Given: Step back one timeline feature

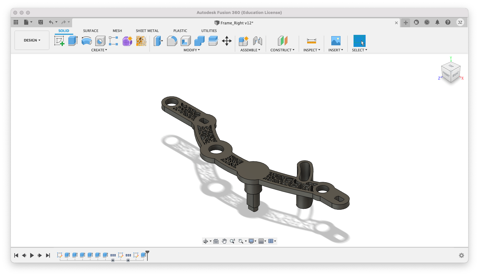Looking at the screenshot, I should tap(24, 255).
